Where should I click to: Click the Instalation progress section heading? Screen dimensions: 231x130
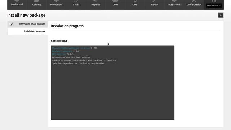click(67, 26)
